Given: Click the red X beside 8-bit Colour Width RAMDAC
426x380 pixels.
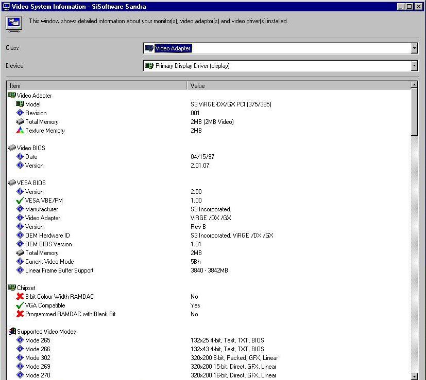Looking at the screenshot, I should pyautogui.click(x=20, y=296).
